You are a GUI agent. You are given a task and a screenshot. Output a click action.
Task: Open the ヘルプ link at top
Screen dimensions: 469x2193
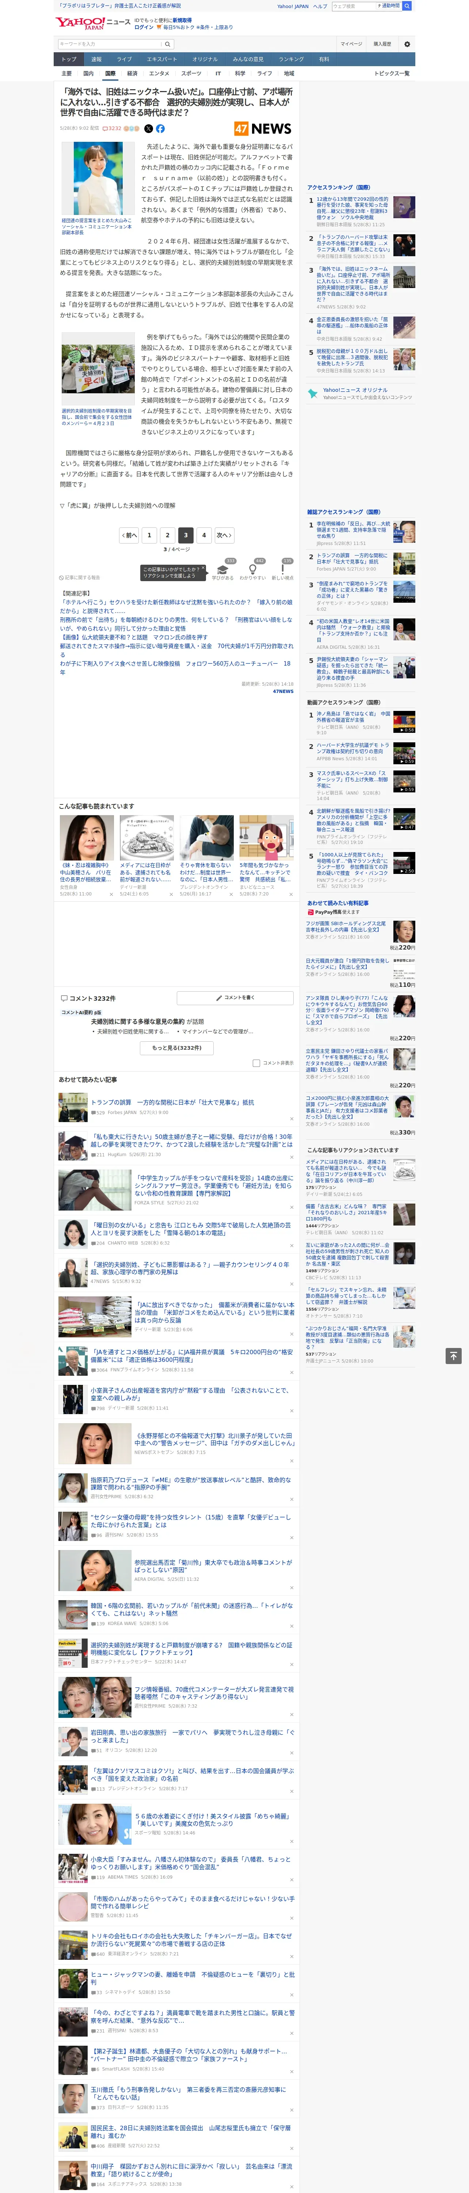click(320, 6)
